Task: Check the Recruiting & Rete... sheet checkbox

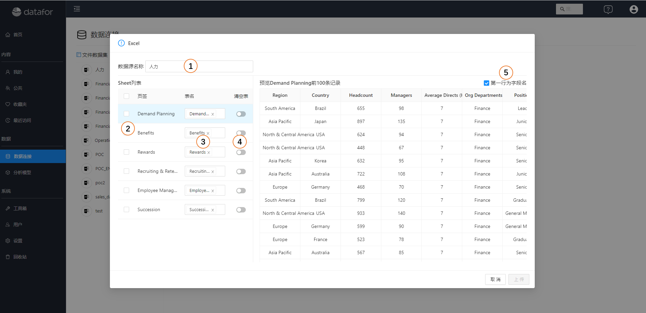Action: coord(126,171)
